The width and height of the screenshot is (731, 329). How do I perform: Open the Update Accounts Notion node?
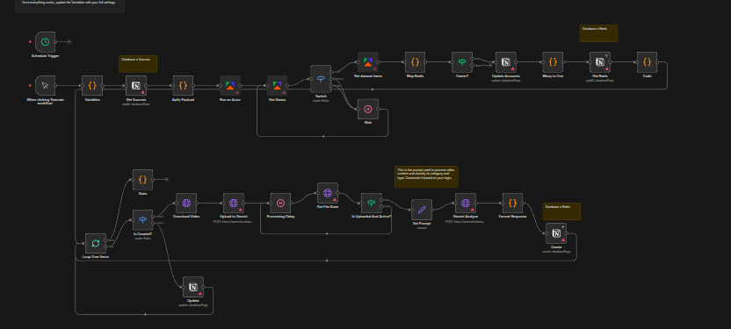pos(506,62)
